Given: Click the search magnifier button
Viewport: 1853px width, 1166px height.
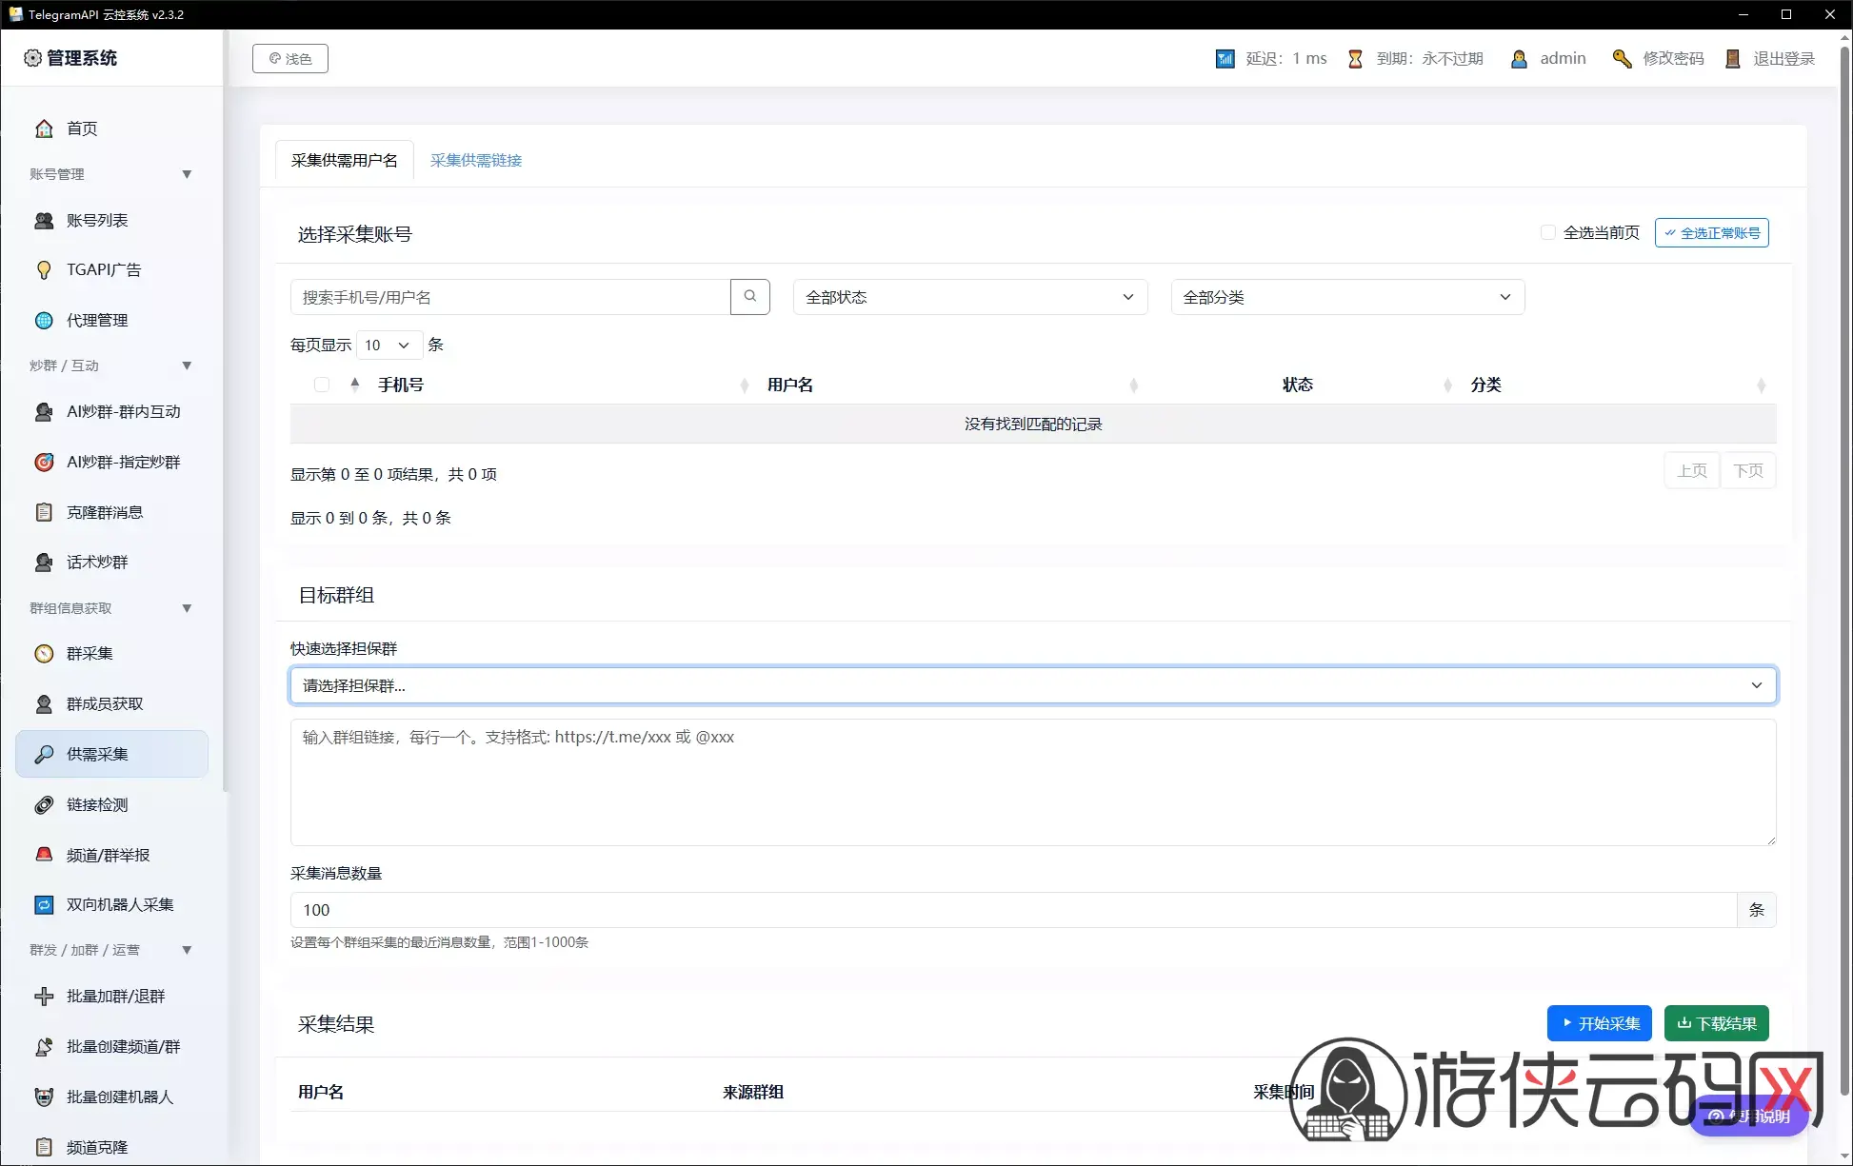Looking at the screenshot, I should (750, 297).
